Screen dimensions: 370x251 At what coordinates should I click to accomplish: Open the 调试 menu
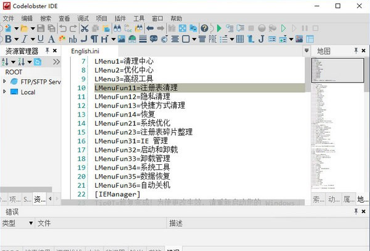tap(83, 19)
